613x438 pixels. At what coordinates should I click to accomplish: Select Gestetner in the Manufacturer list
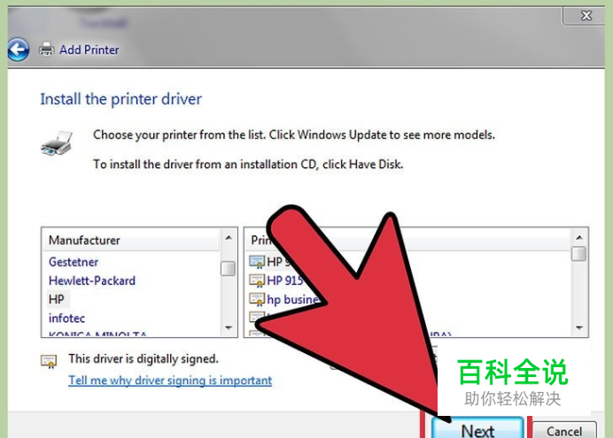point(74,262)
